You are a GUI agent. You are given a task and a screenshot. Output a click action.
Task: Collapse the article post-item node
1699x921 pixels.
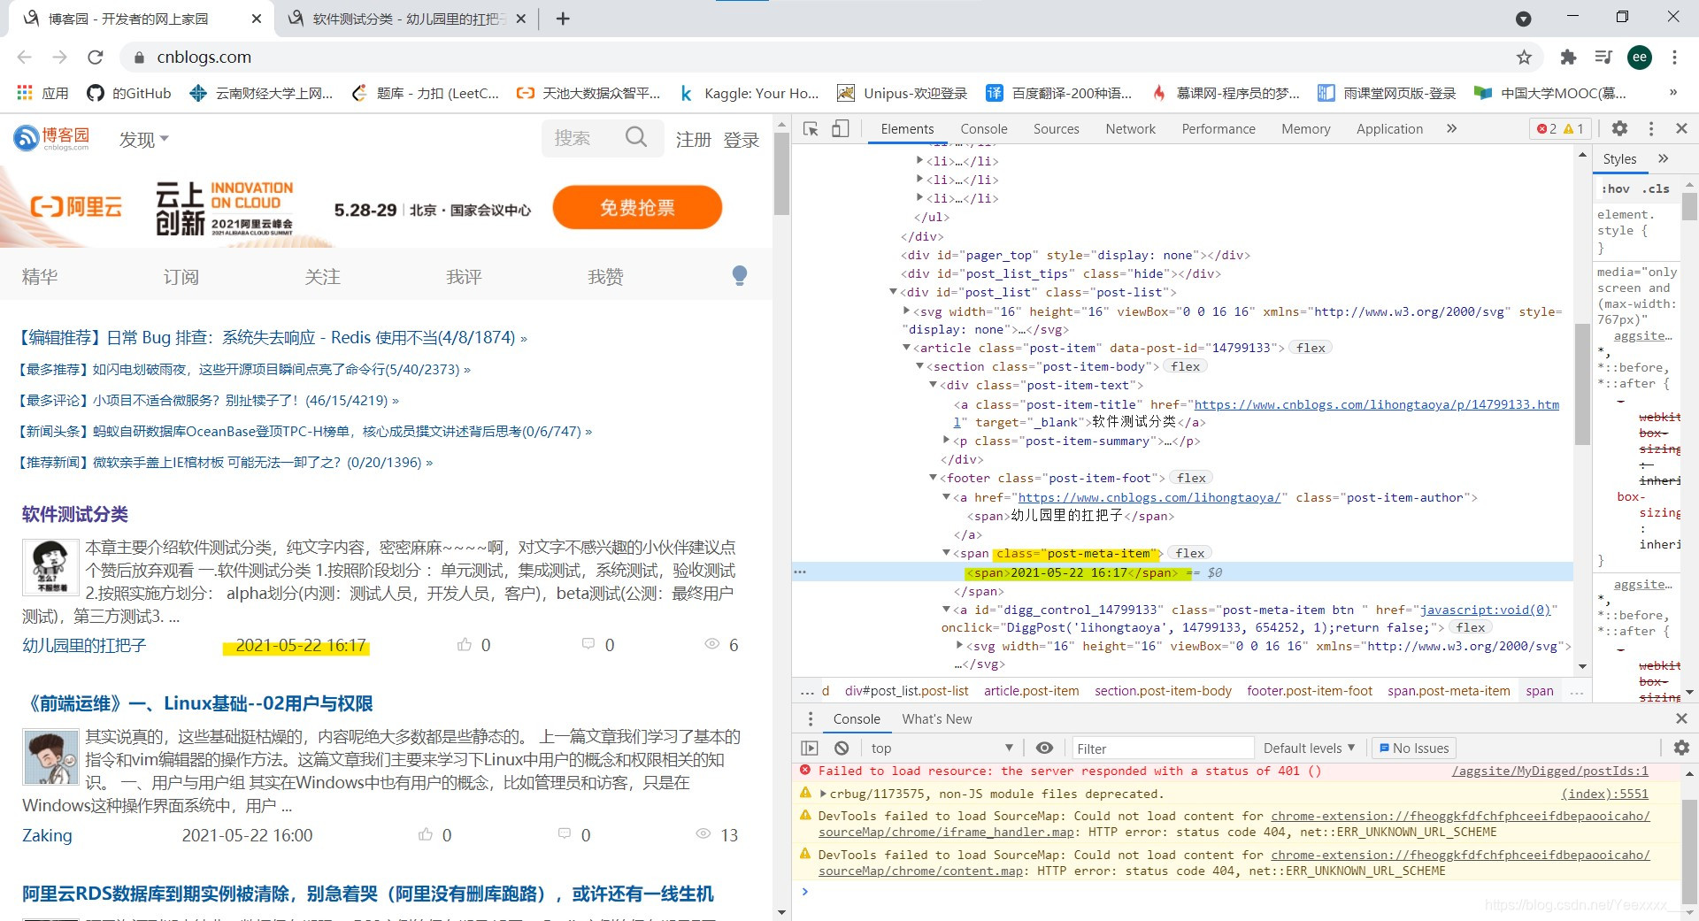pos(906,348)
